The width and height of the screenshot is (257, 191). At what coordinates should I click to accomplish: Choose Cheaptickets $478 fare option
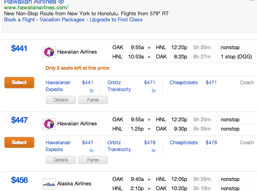pyautogui.click(x=193, y=143)
